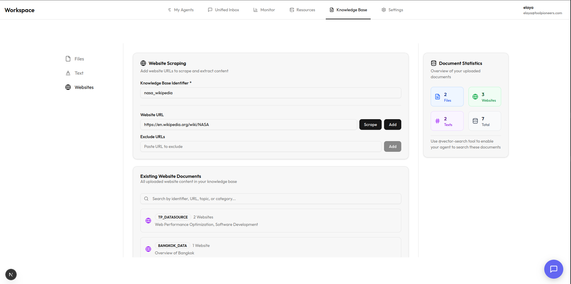Click the Knowledge Base Identifier input field
The width and height of the screenshot is (571, 284).
coord(270,93)
